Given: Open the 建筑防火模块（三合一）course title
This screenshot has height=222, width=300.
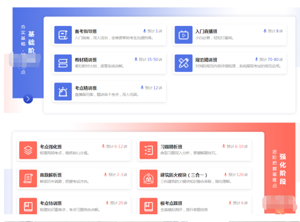Looking at the screenshot, I should (x=184, y=175).
